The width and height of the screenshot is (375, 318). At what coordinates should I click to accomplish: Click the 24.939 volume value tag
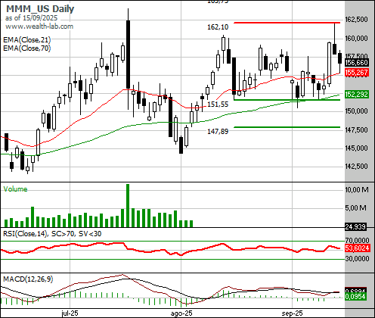pyautogui.click(x=355, y=227)
